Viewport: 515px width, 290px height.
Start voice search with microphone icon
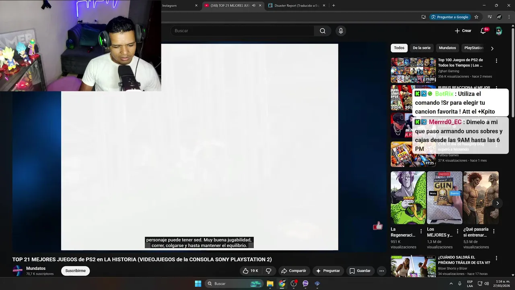coord(341,31)
